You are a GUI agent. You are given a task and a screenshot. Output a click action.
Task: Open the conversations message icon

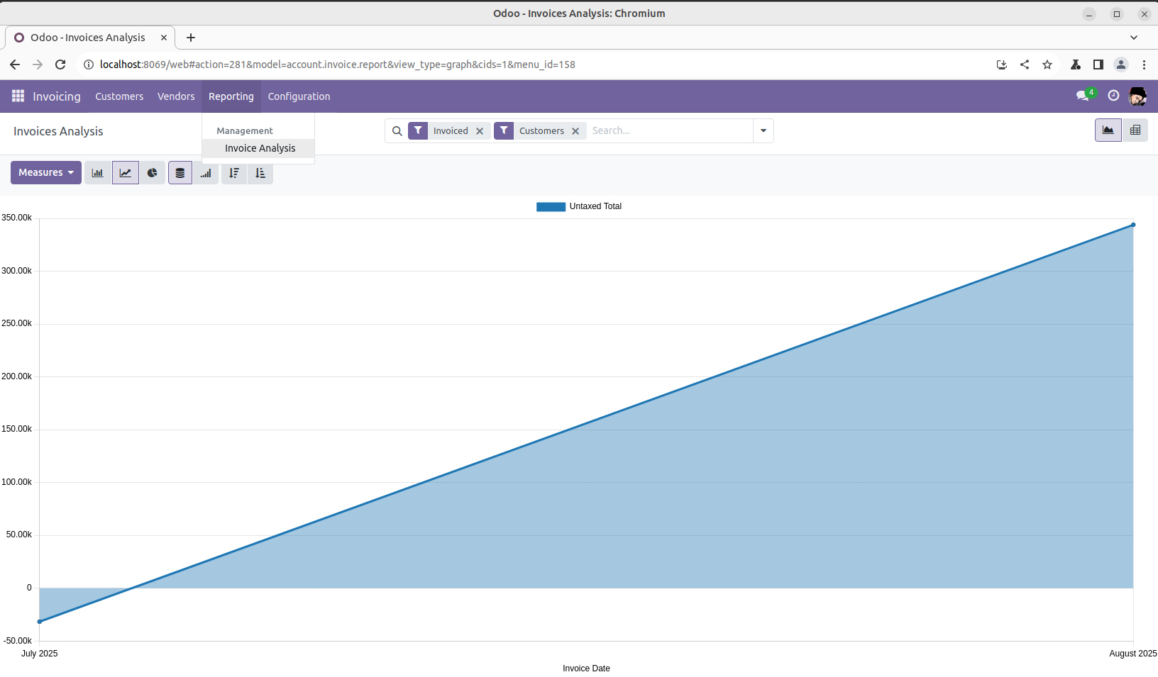(x=1082, y=96)
